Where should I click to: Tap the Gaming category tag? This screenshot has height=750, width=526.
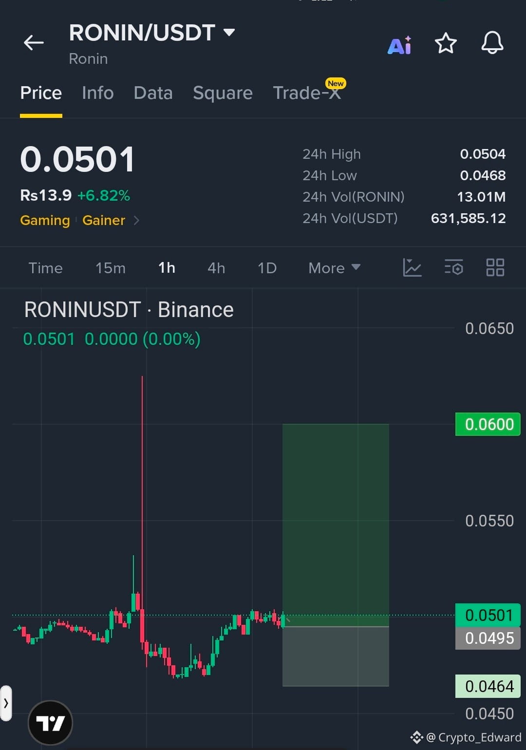tap(45, 221)
